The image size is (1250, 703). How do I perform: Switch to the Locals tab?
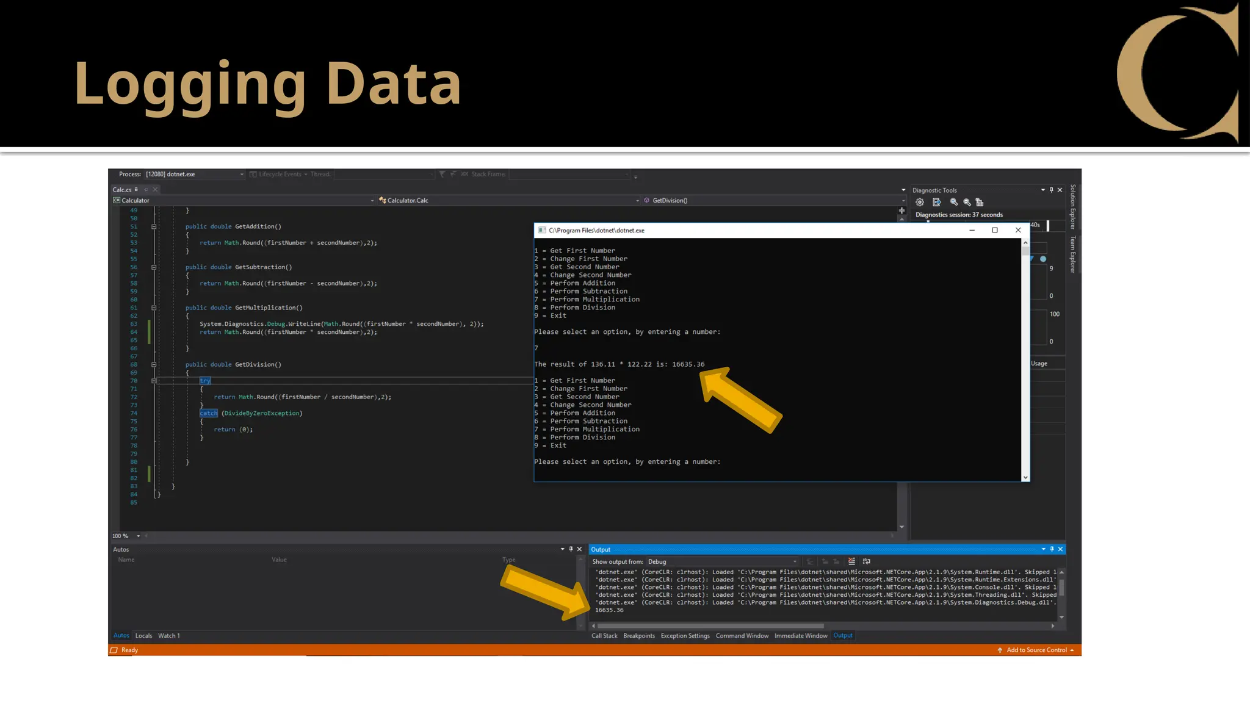[x=143, y=636]
